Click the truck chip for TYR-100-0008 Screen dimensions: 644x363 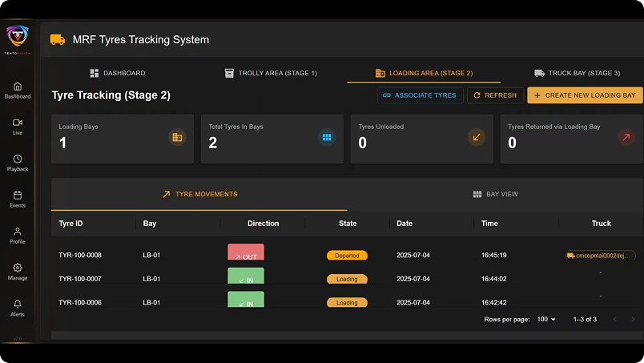tap(600, 256)
